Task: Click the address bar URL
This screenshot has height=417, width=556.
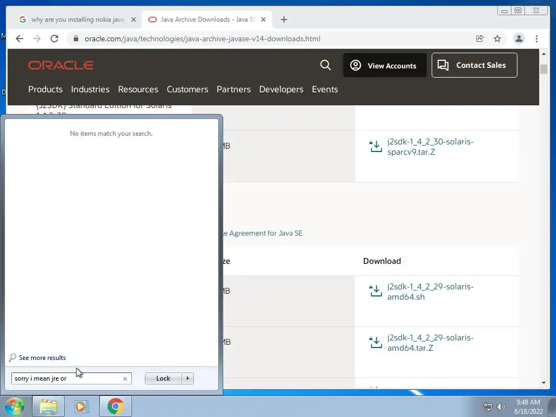Action: (203, 39)
